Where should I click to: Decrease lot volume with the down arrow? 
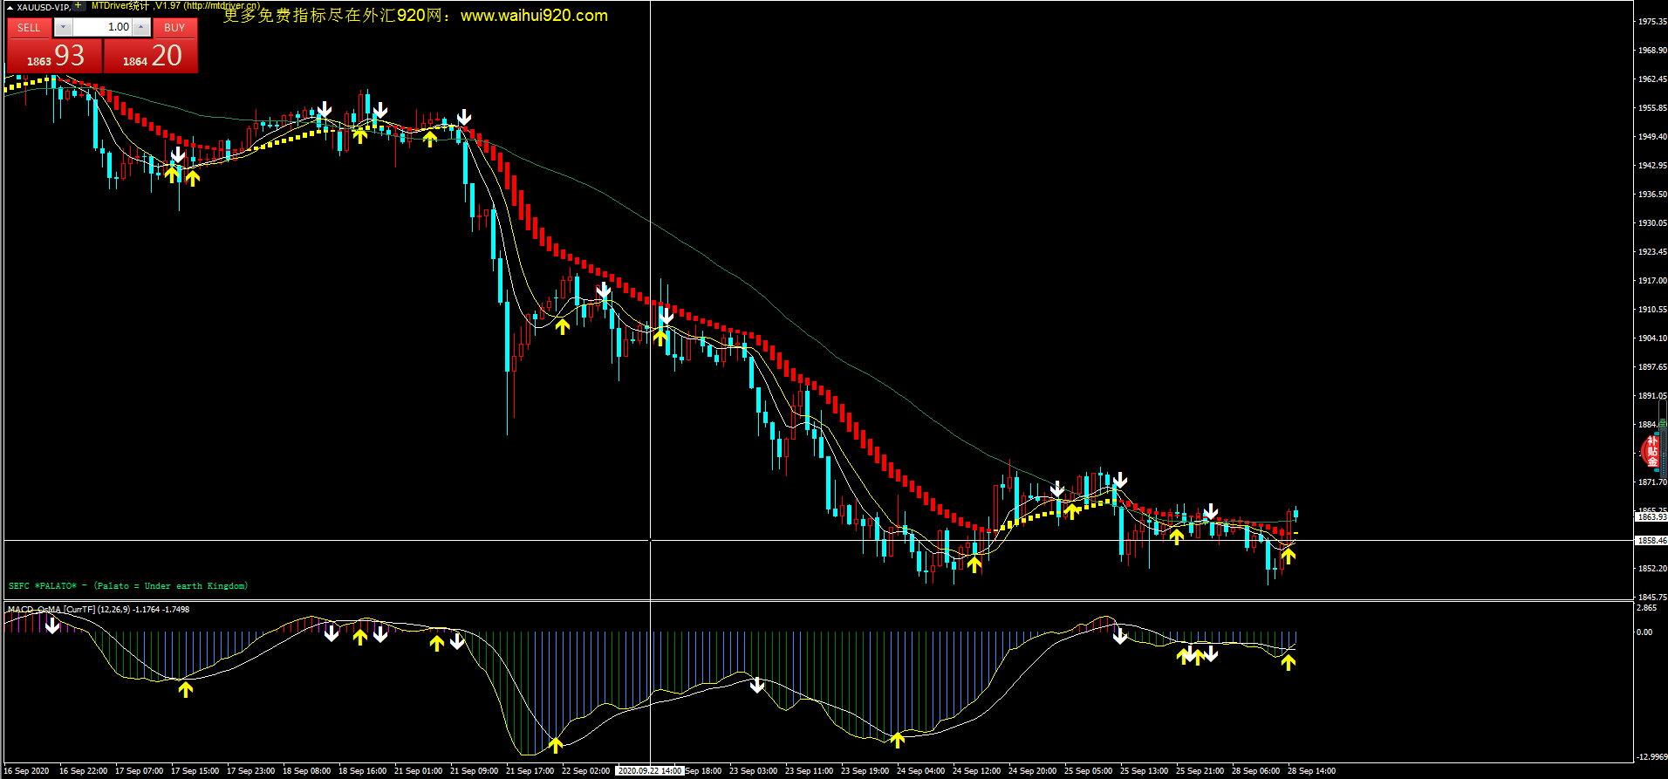click(x=63, y=28)
